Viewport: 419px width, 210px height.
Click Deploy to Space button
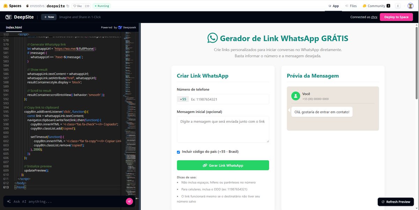(396, 17)
